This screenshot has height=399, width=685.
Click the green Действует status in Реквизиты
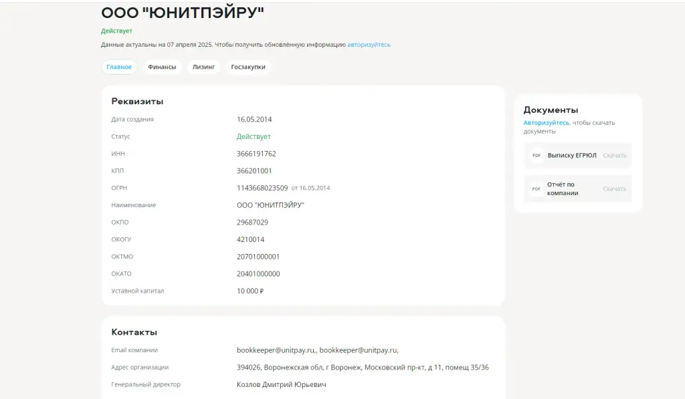pos(254,136)
